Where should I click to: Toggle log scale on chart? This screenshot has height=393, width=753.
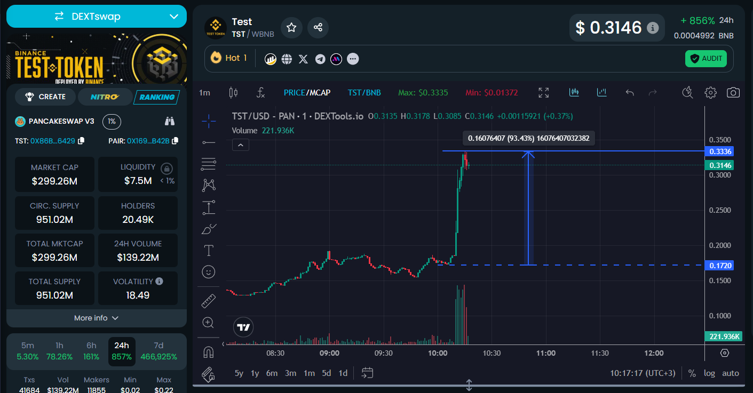coord(709,373)
